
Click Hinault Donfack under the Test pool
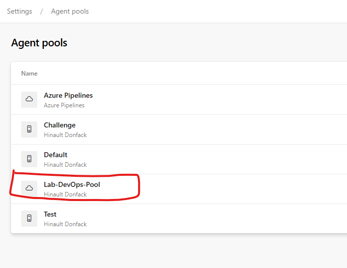pyautogui.click(x=65, y=224)
